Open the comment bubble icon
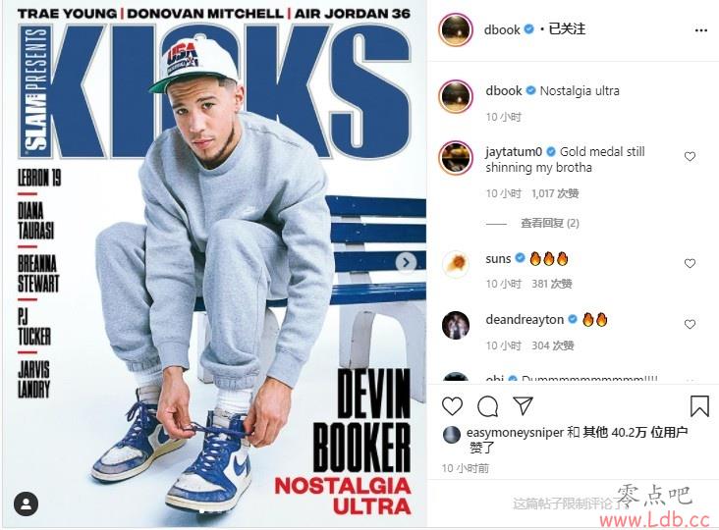 tap(487, 406)
